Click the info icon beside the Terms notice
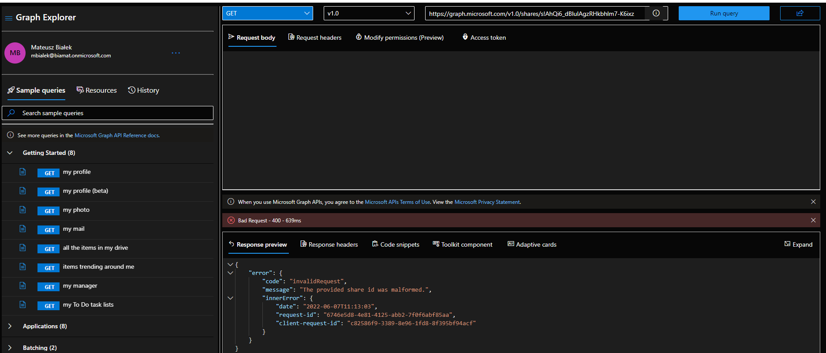 [231, 202]
